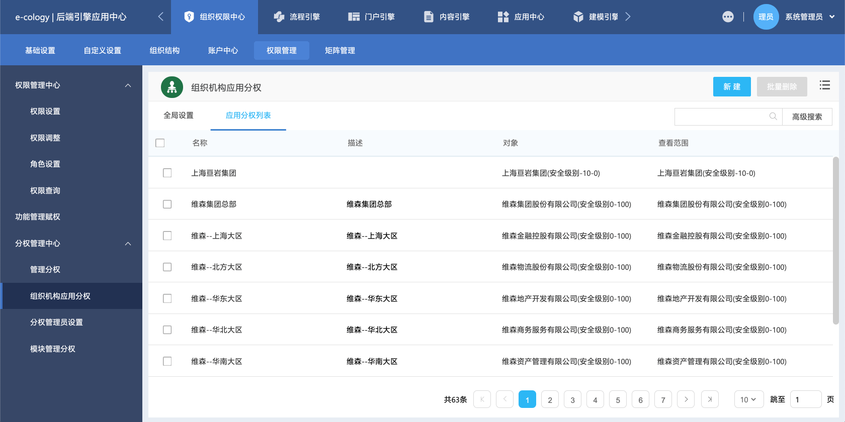Open 权限查询 in sidebar
This screenshot has width=845, height=422.
tap(45, 191)
